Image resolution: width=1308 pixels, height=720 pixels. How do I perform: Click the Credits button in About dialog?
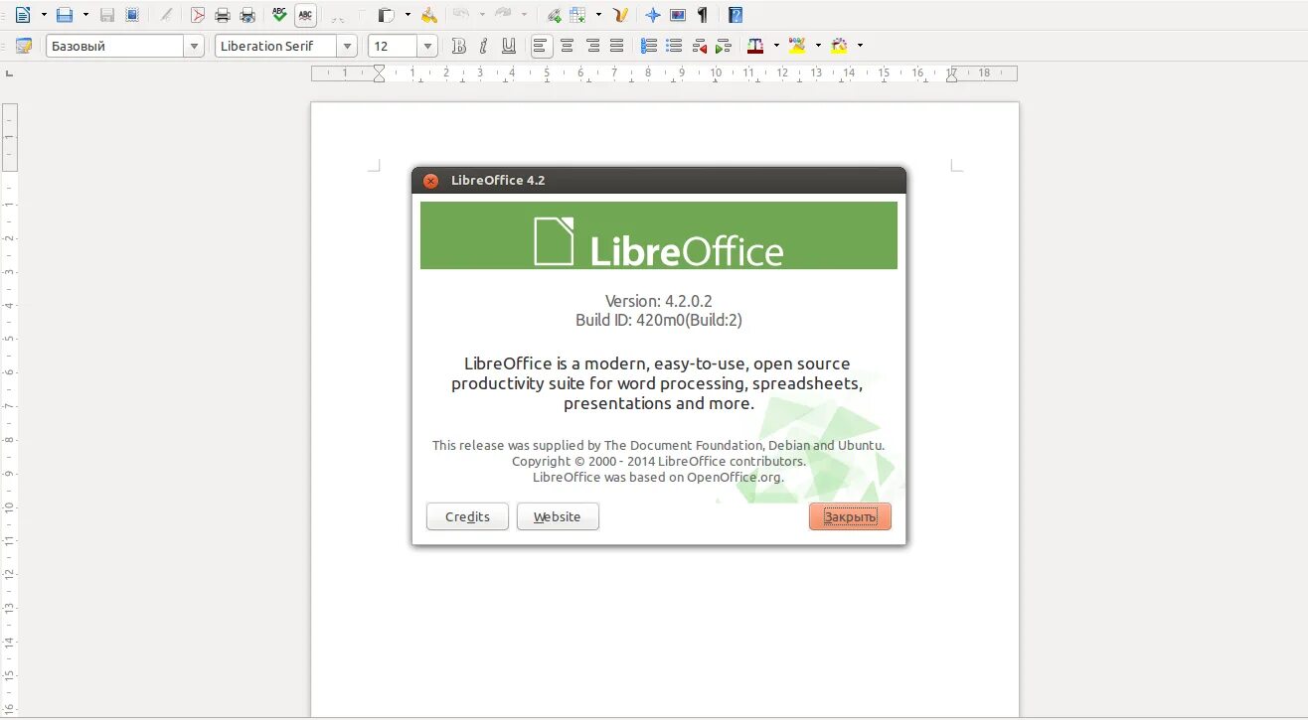click(x=467, y=516)
